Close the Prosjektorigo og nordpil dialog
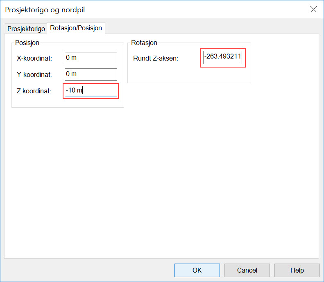 [x=313, y=9]
